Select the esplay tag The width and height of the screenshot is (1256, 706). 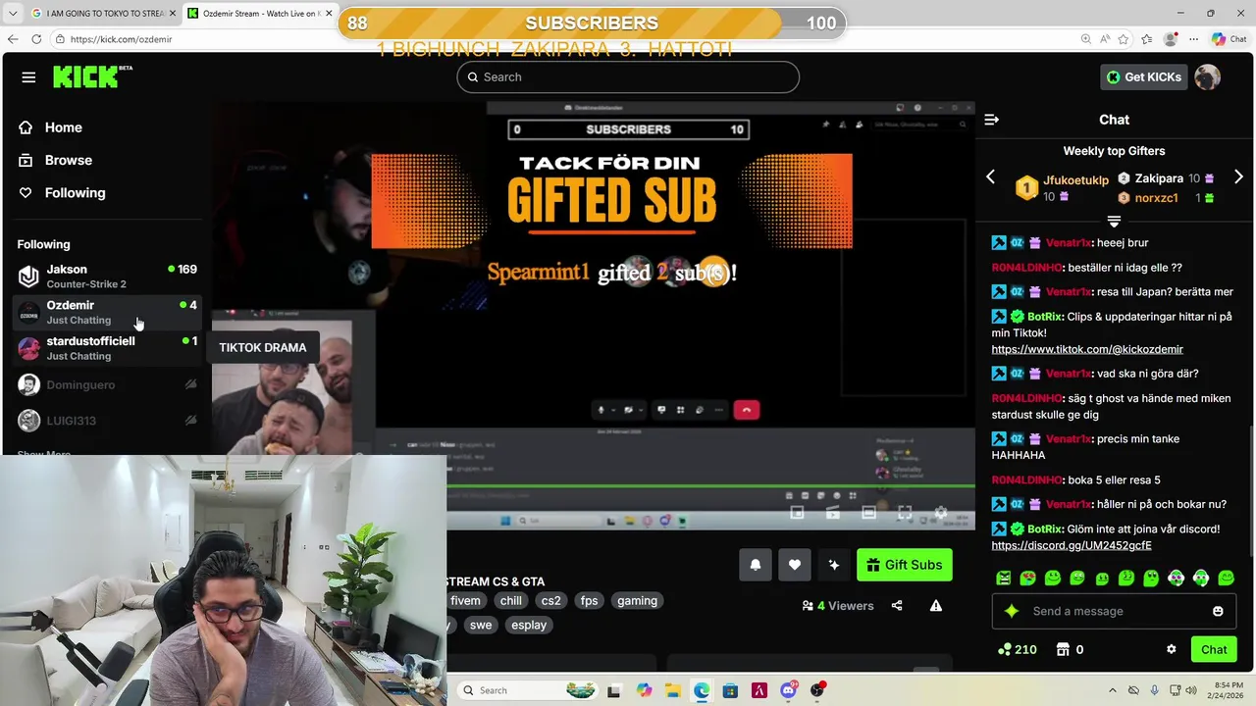[x=529, y=625]
